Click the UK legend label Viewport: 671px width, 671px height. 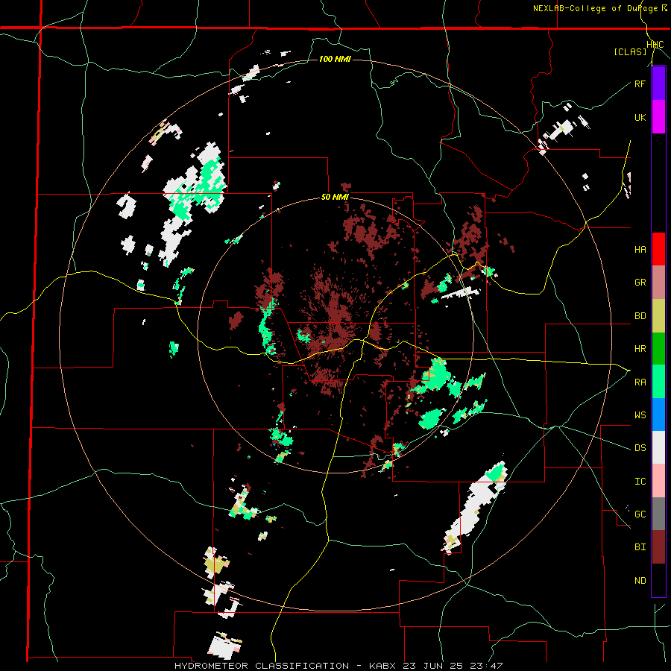(x=640, y=118)
